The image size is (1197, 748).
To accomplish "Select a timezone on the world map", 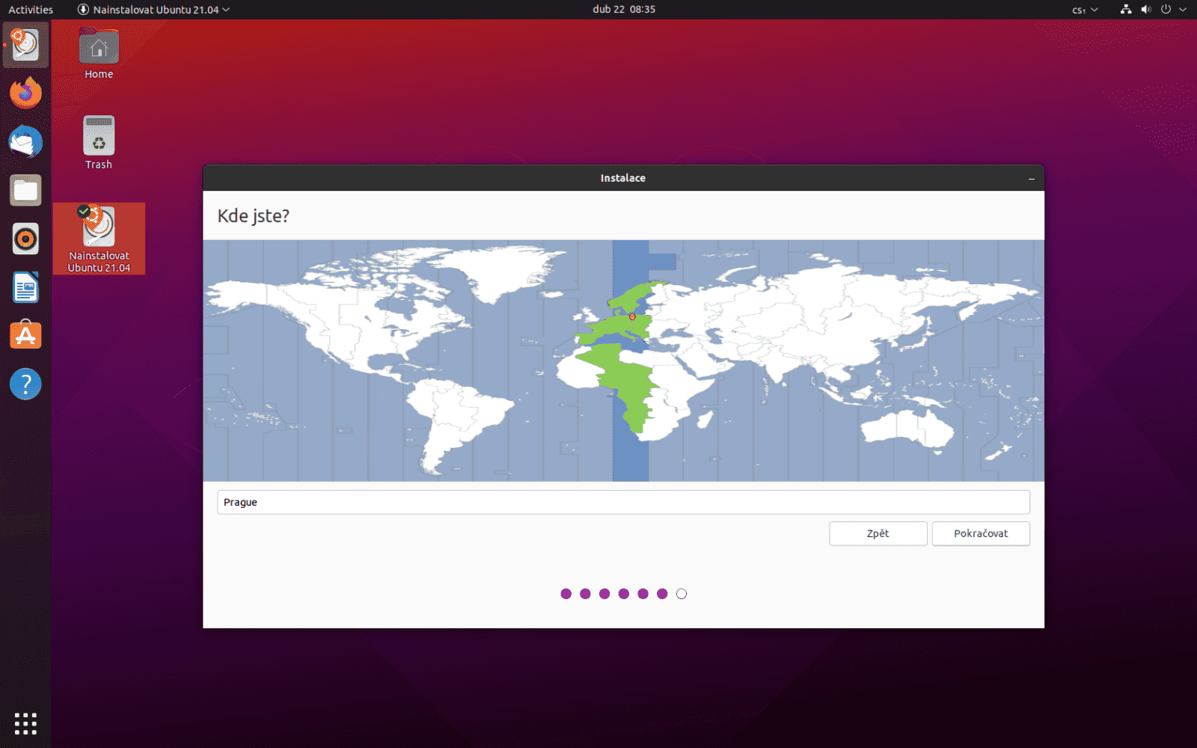I will (631, 316).
